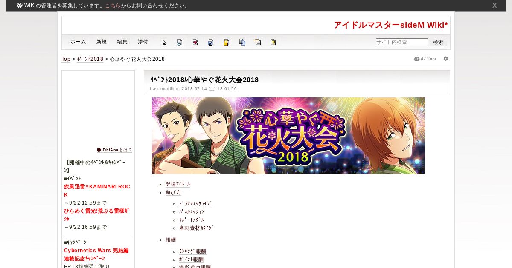
Task: Open the こちら contact link
Action: [113, 6]
